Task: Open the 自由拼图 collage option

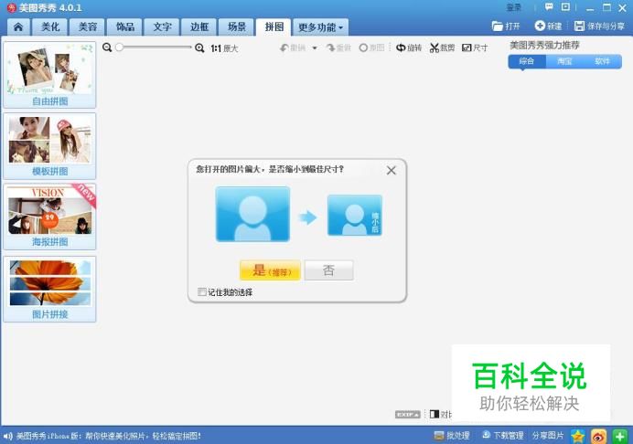Action: click(49, 75)
